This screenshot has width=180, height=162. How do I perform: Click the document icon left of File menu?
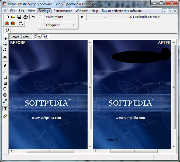point(6,11)
